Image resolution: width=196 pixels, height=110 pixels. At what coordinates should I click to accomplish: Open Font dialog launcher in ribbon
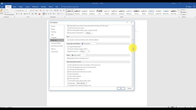pos(41,17)
